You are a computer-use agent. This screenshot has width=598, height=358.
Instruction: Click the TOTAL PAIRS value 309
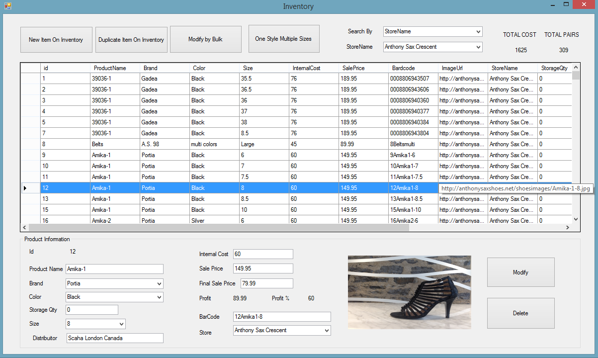tap(563, 50)
